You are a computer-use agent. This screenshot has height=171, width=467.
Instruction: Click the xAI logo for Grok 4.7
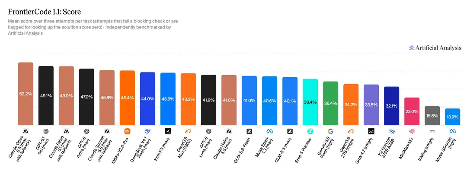click(x=371, y=131)
